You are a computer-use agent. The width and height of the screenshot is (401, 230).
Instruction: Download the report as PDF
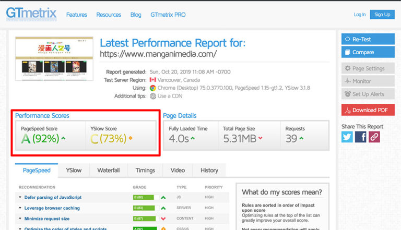(x=368, y=110)
